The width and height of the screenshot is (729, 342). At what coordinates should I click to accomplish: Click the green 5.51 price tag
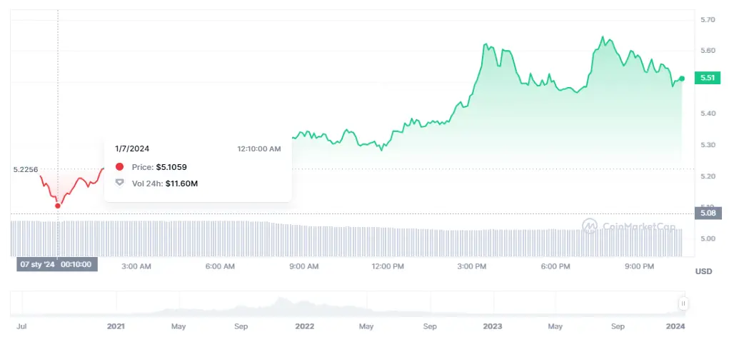708,78
